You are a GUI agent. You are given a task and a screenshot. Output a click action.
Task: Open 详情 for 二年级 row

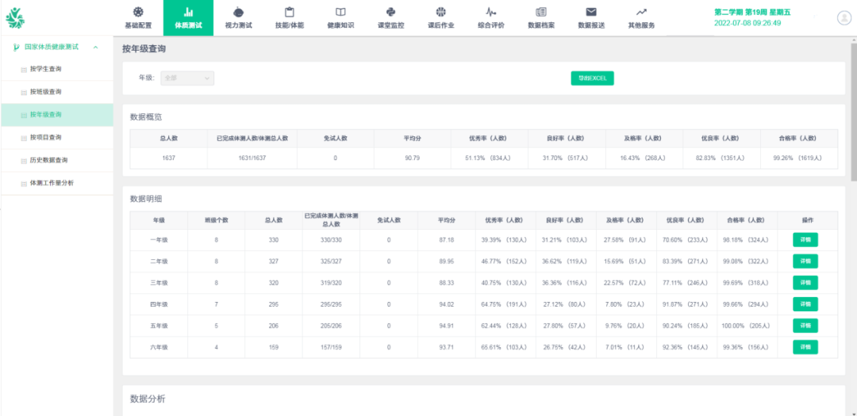coord(805,261)
